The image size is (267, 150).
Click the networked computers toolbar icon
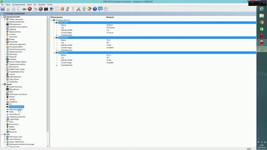point(51,9)
